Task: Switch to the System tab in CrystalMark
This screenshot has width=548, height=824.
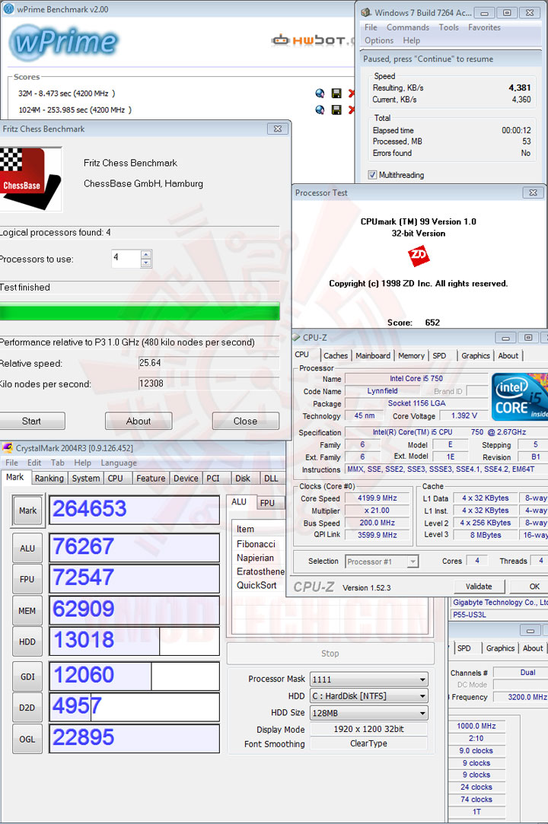Action: pyautogui.click(x=86, y=479)
